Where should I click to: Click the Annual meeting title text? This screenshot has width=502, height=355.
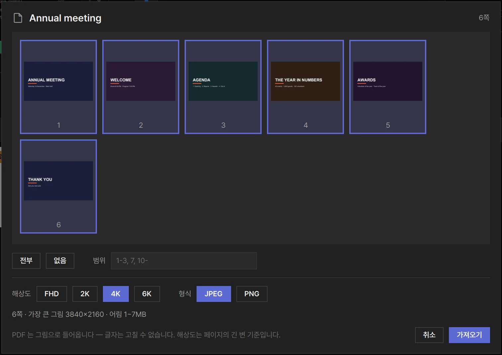tap(65, 18)
